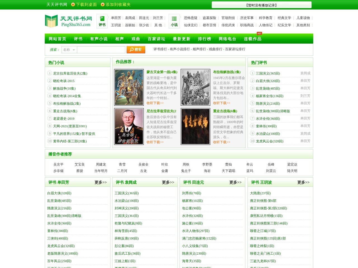The width and height of the screenshot is (358, 268).
Task: Open the 暂时没有播放记录 playback history box
Action: (x=262, y=5)
